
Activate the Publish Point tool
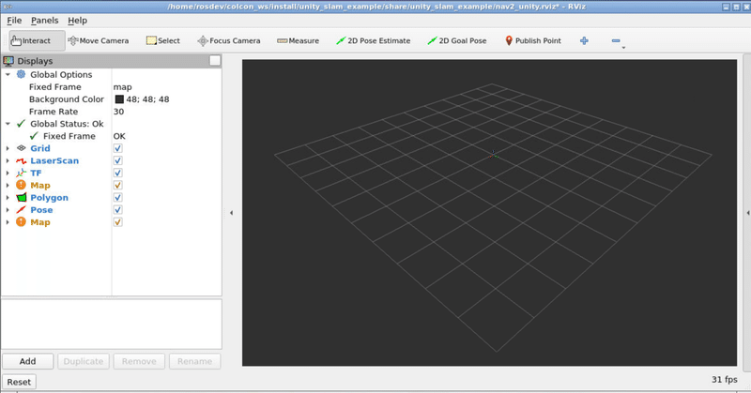point(532,40)
